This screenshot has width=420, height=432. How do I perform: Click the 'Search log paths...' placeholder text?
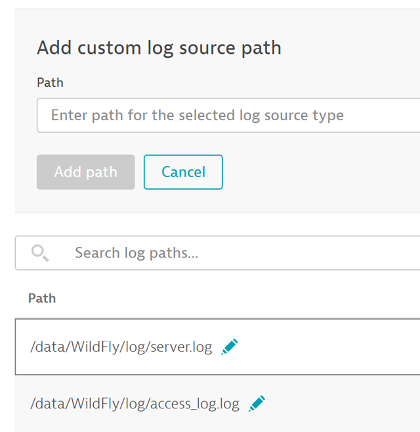click(136, 253)
